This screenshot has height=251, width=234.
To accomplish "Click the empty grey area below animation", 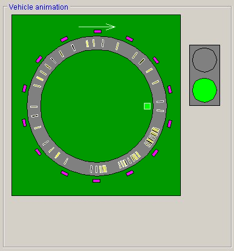I will (x=117, y=221).
